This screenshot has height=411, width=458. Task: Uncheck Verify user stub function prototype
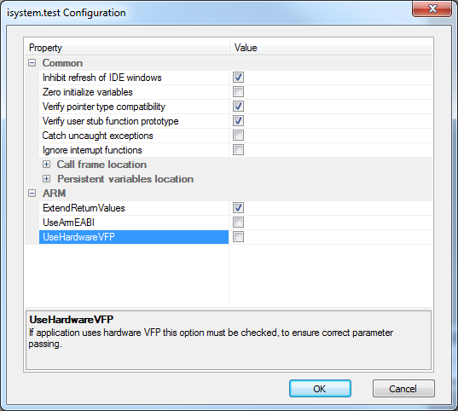(x=238, y=120)
